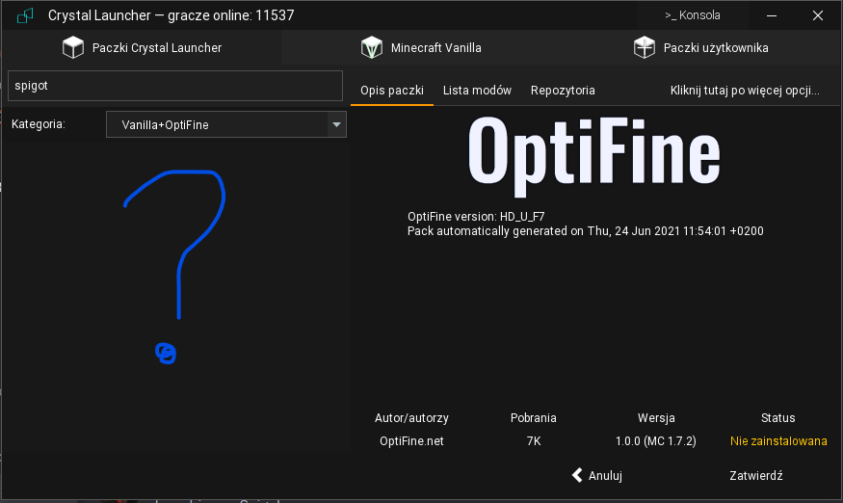
Task: Open the Vanilla+OptiFine category combo box
Action: (x=225, y=124)
